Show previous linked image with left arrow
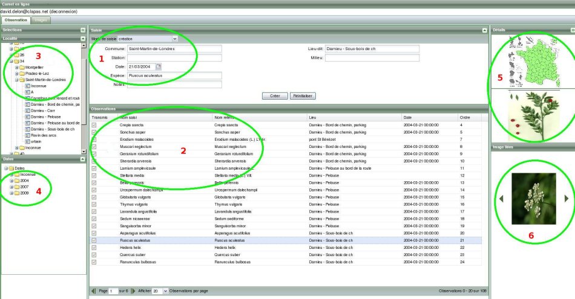 (501, 198)
